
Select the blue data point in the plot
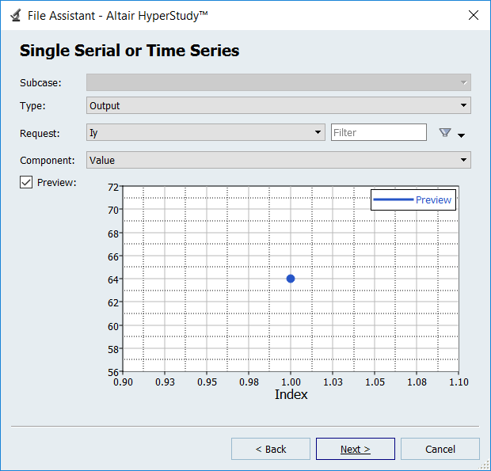pyautogui.click(x=291, y=279)
